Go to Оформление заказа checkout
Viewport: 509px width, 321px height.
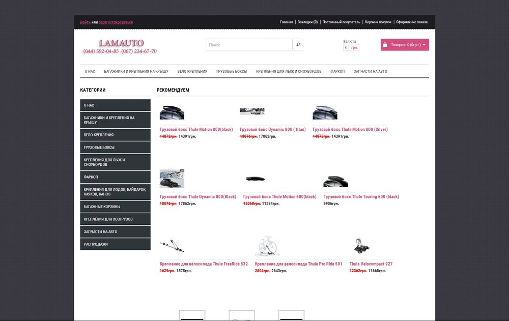[412, 22]
